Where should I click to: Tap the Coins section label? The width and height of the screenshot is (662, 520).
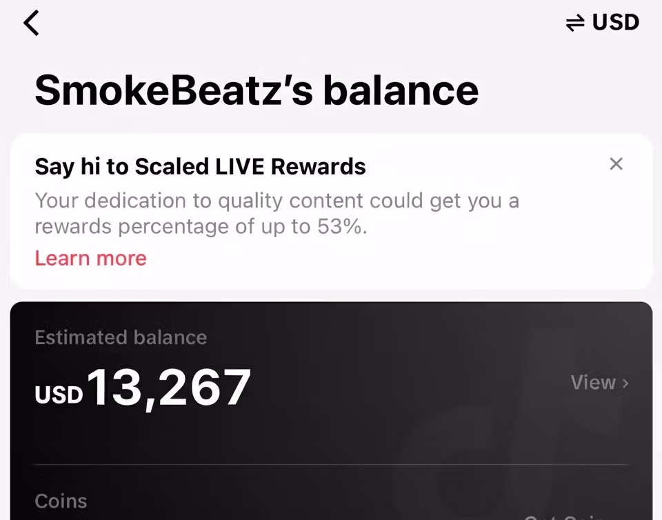tap(61, 501)
